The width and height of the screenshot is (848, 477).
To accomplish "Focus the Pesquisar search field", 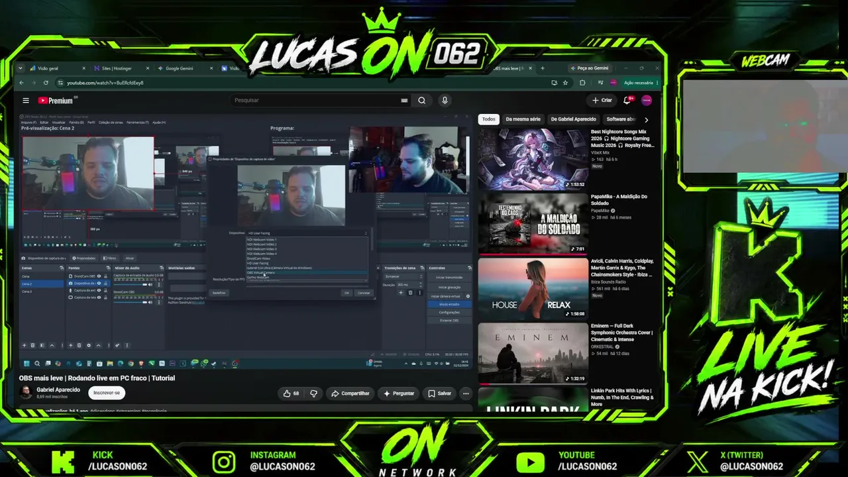I will pos(315,101).
